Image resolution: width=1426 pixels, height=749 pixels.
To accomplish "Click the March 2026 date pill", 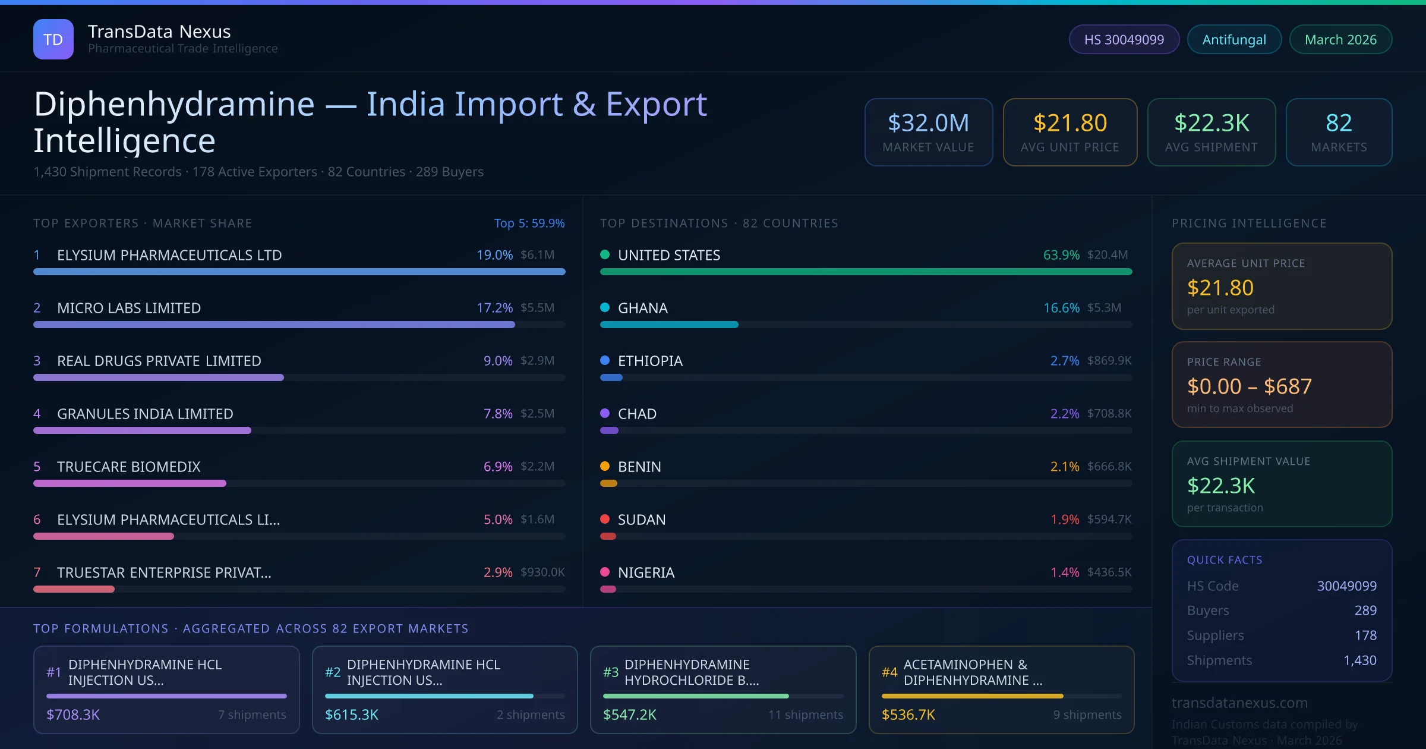I will click(1340, 39).
